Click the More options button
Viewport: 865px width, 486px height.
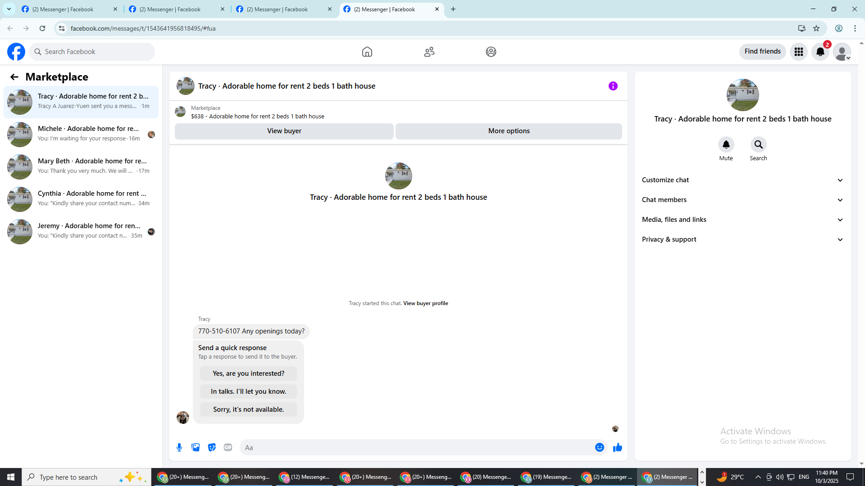[509, 131]
